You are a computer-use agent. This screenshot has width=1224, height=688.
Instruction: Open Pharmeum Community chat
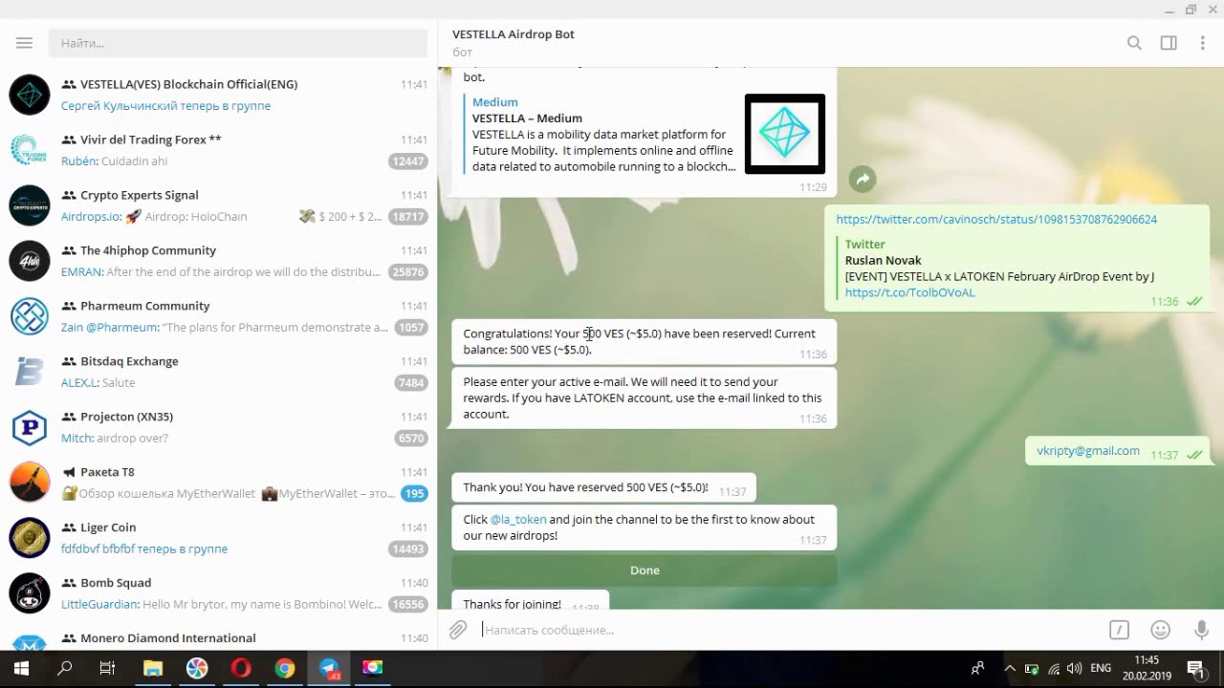coord(219,316)
